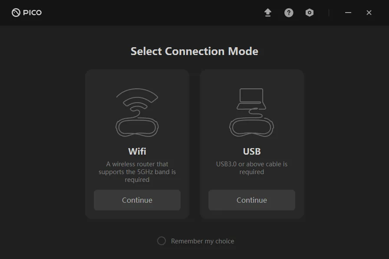Click the Wifi mode heading
This screenshot has width=389, height=259.
(x=137, y=151)
